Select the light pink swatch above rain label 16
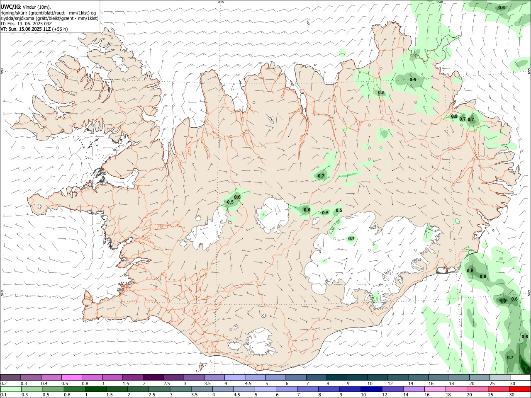 click(435, 389)
